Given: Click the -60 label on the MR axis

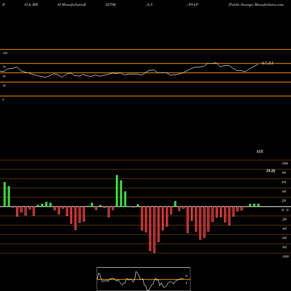Looking at the screenshot, I should [x=284, y=238].
